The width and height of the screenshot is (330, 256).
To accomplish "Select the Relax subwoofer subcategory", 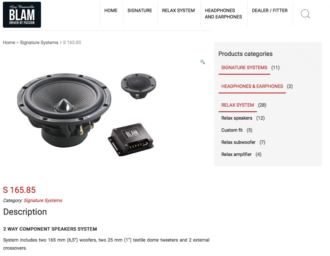I will [x=238, y=142].
